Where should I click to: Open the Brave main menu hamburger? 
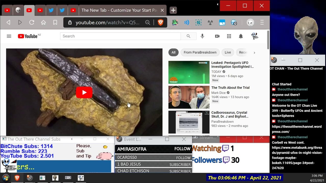coord(262,23)
